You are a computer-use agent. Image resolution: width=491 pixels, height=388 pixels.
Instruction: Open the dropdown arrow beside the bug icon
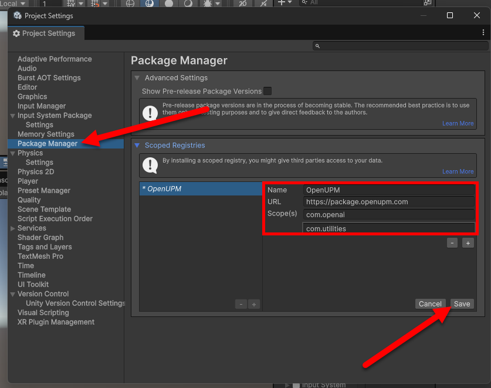(217, 4)
